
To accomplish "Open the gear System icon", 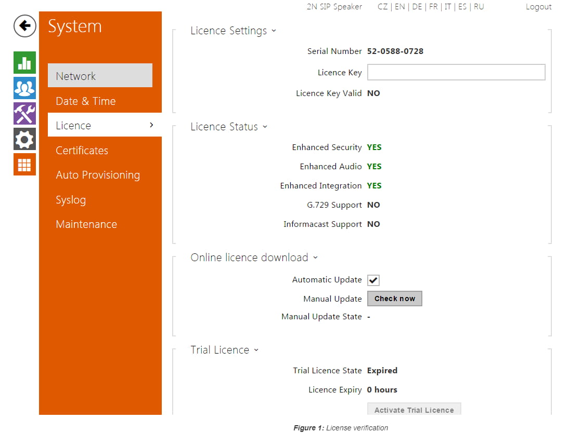I will click(25, 139).
